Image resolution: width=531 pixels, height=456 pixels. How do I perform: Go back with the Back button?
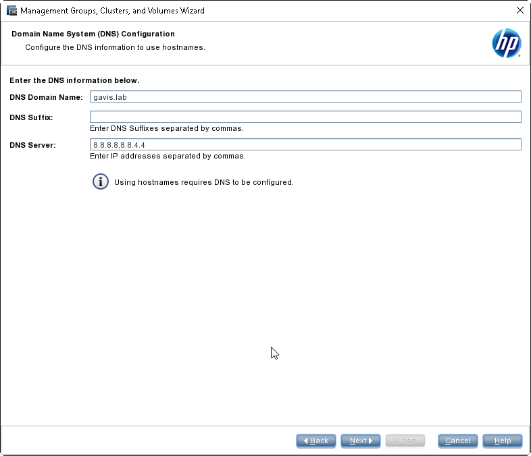[x=316, y=440]
